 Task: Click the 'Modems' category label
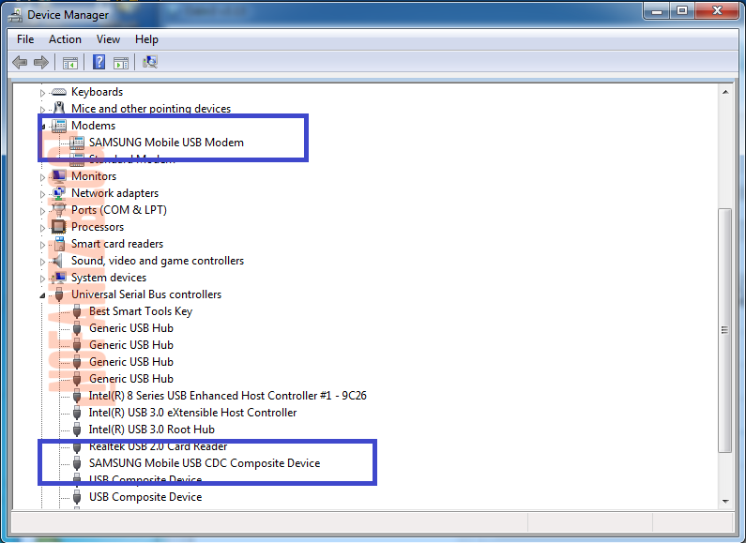point(93,126)
